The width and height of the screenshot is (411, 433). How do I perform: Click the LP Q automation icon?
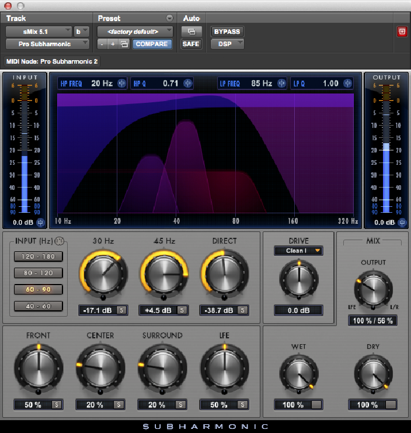click(x=348, y=84)
